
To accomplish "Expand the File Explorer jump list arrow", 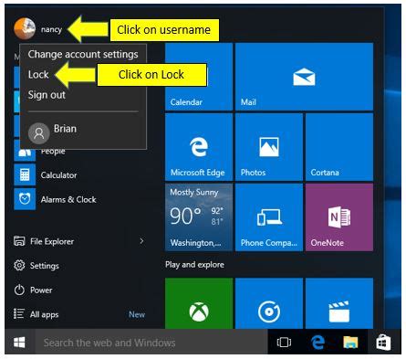I will (x=141, y=241).
